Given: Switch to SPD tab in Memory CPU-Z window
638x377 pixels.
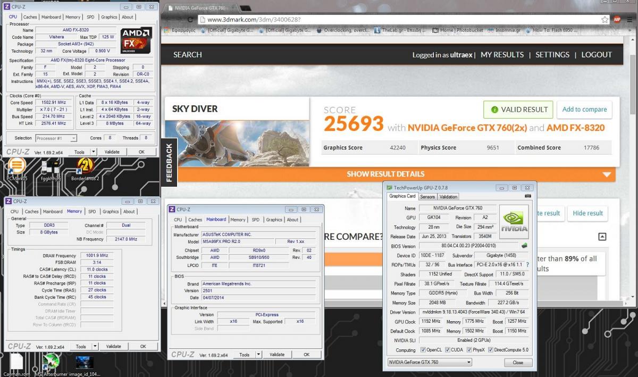Looking at the screenshot, I should click(92, 212).
